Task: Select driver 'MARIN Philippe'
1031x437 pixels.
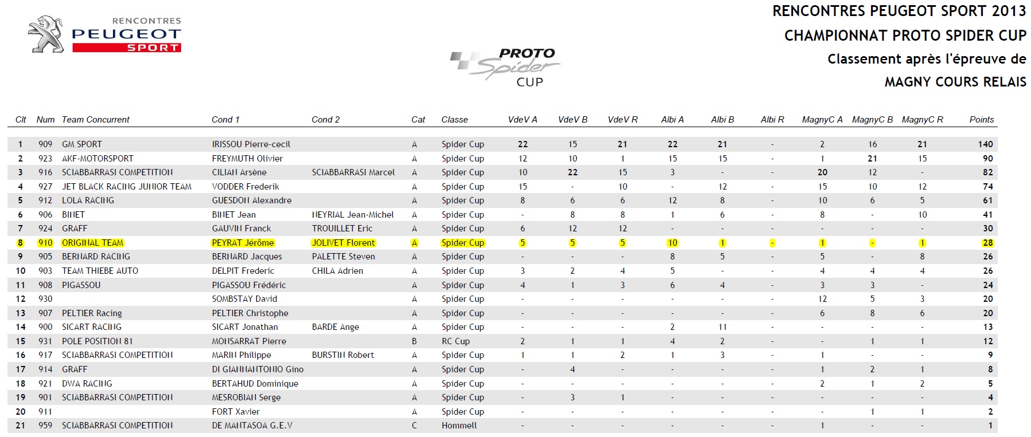Action: pyautogui.click(x=241, y=355)
